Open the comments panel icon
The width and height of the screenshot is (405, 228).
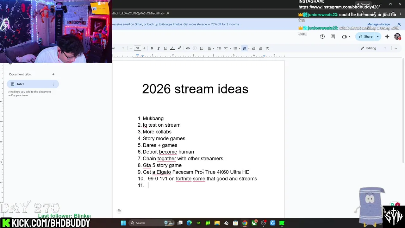(333, 36)
